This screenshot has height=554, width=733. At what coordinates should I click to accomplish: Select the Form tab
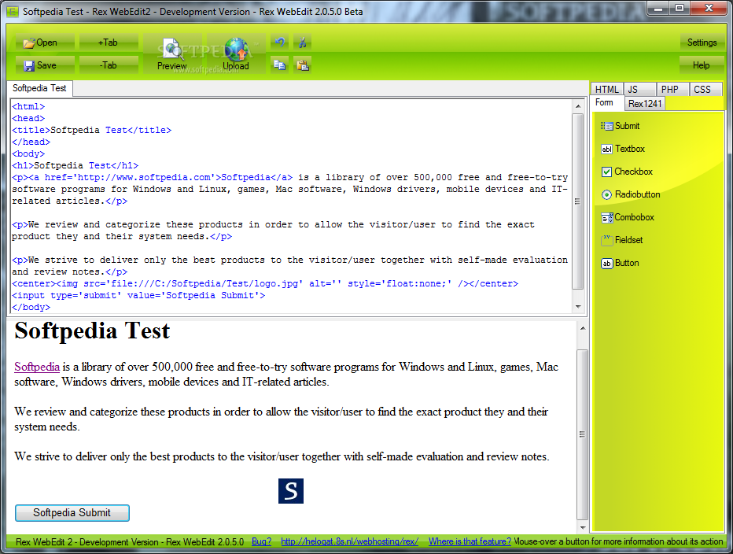(x=607, y=102)
